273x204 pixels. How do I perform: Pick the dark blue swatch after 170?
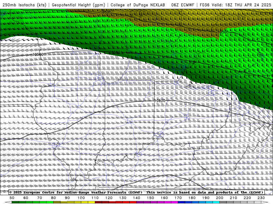182,202
